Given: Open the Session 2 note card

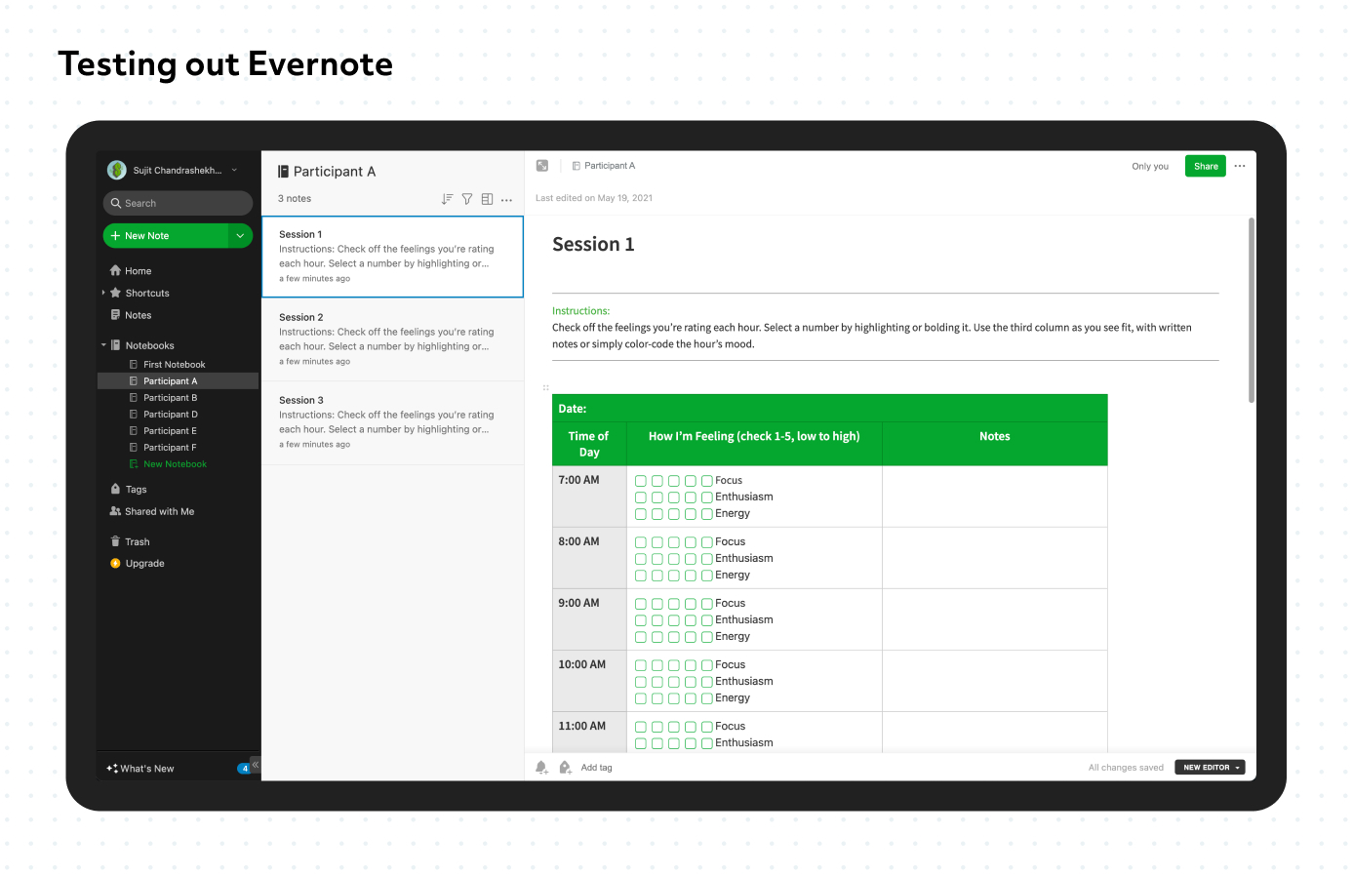Looking at the screenshot, I should (392, 339).
